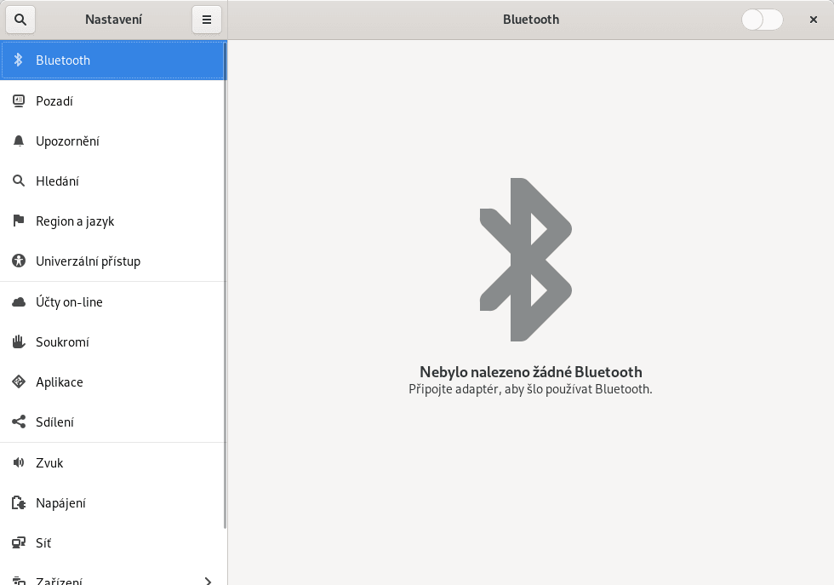Open the Zvuk settings
Image resolution: width=834 pixels, height=585 pixels.
tap(112, 462)
